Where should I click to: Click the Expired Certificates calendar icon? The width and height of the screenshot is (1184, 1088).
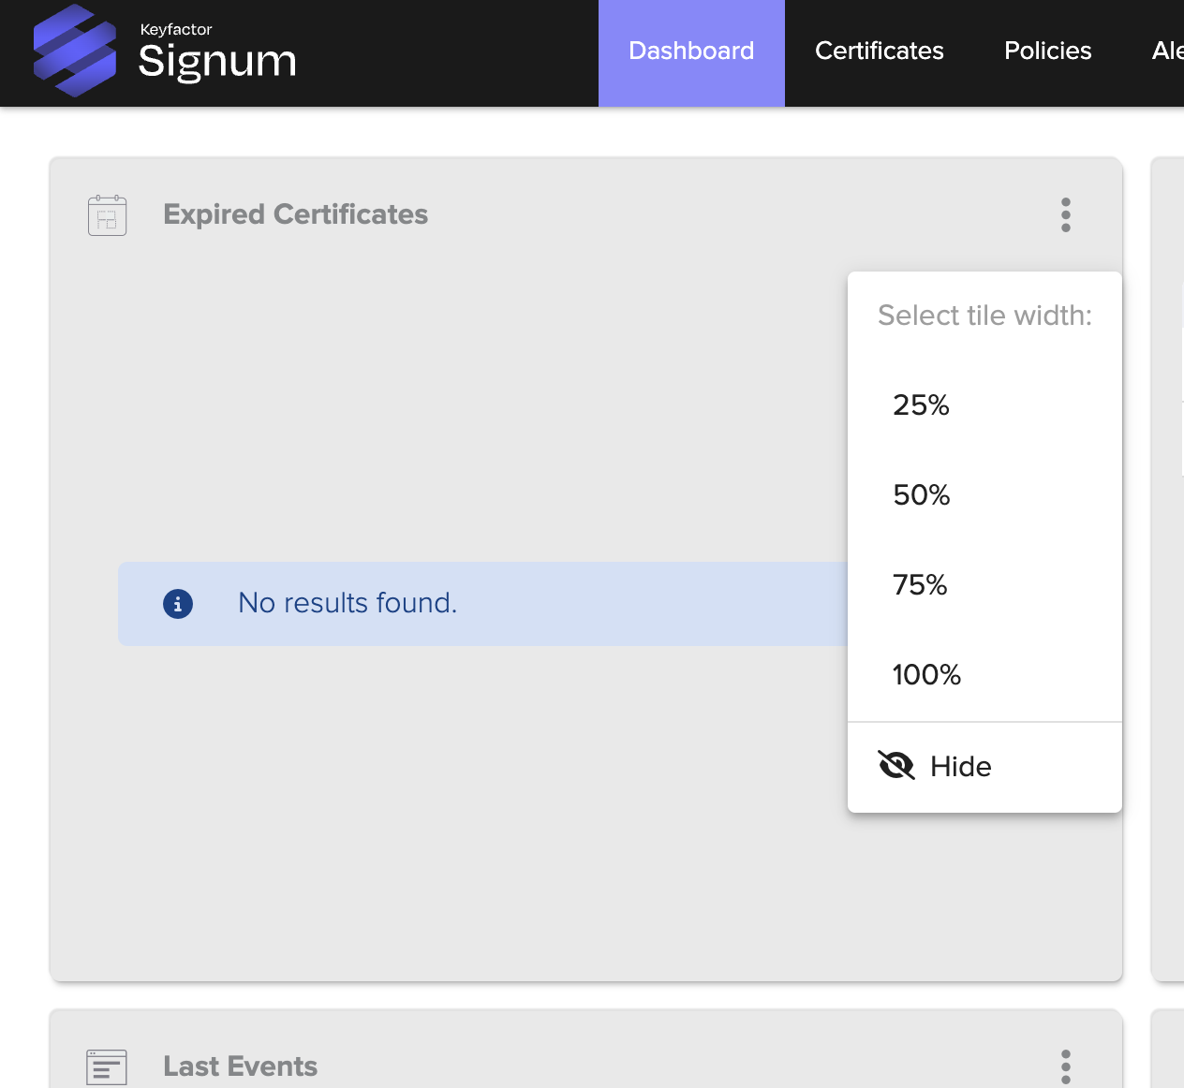click(107, 215)
